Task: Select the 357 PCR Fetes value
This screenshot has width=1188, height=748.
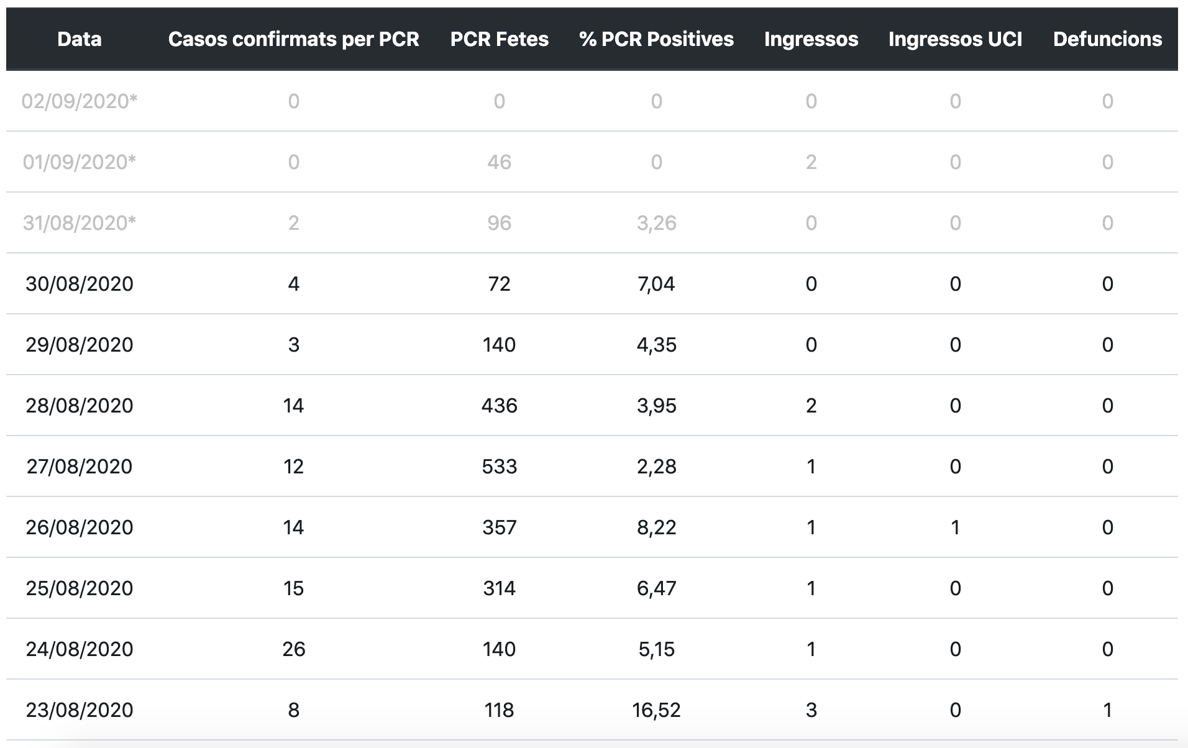Action: point(499,527)
